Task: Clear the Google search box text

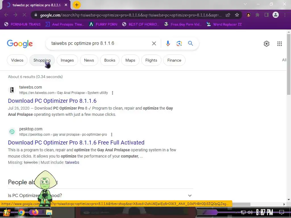Action: click(154, 43)
